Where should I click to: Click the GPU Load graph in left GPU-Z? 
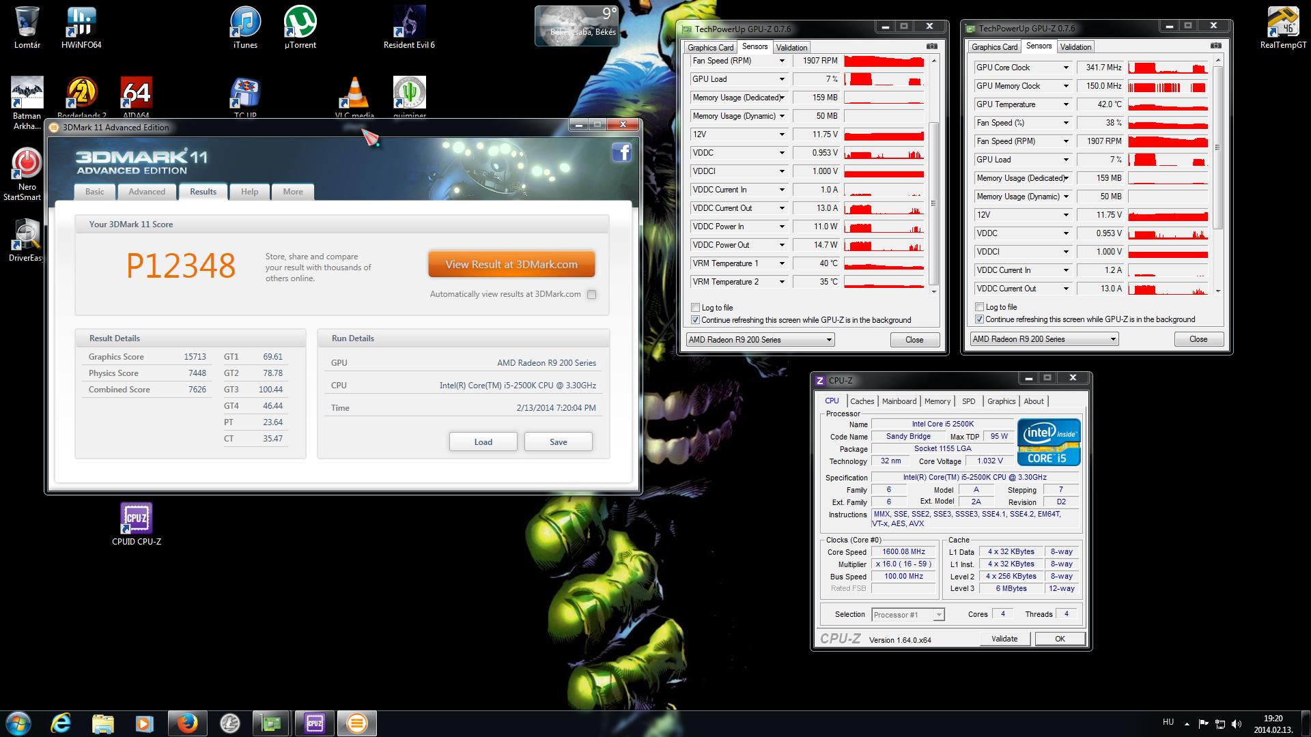pos(884,79)
